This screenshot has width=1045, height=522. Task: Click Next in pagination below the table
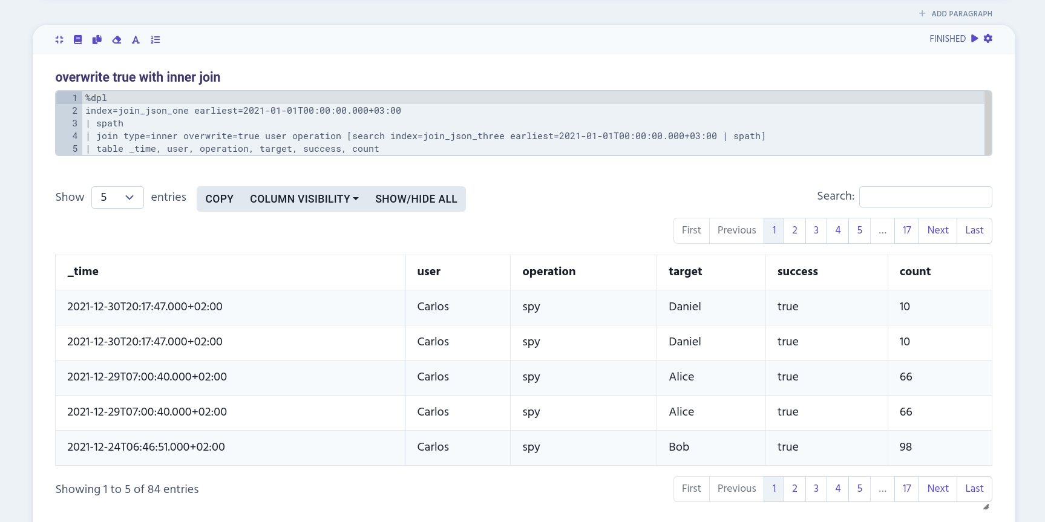[938, 489]
